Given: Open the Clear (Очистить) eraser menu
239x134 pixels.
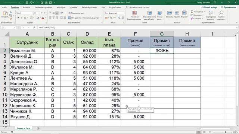Looking at the screenshot, I should 197,19.
